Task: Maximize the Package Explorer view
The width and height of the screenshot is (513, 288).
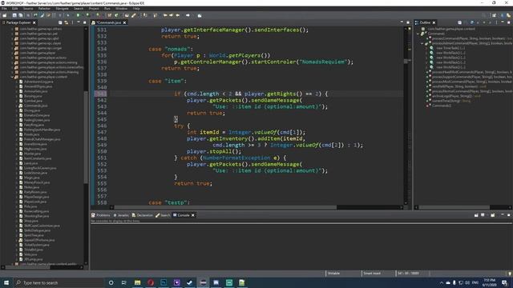Action: click(x=84, y=22)
